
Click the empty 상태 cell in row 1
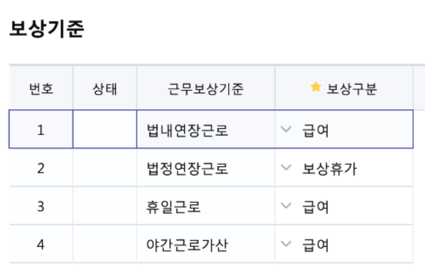click(x=105, y=129)
